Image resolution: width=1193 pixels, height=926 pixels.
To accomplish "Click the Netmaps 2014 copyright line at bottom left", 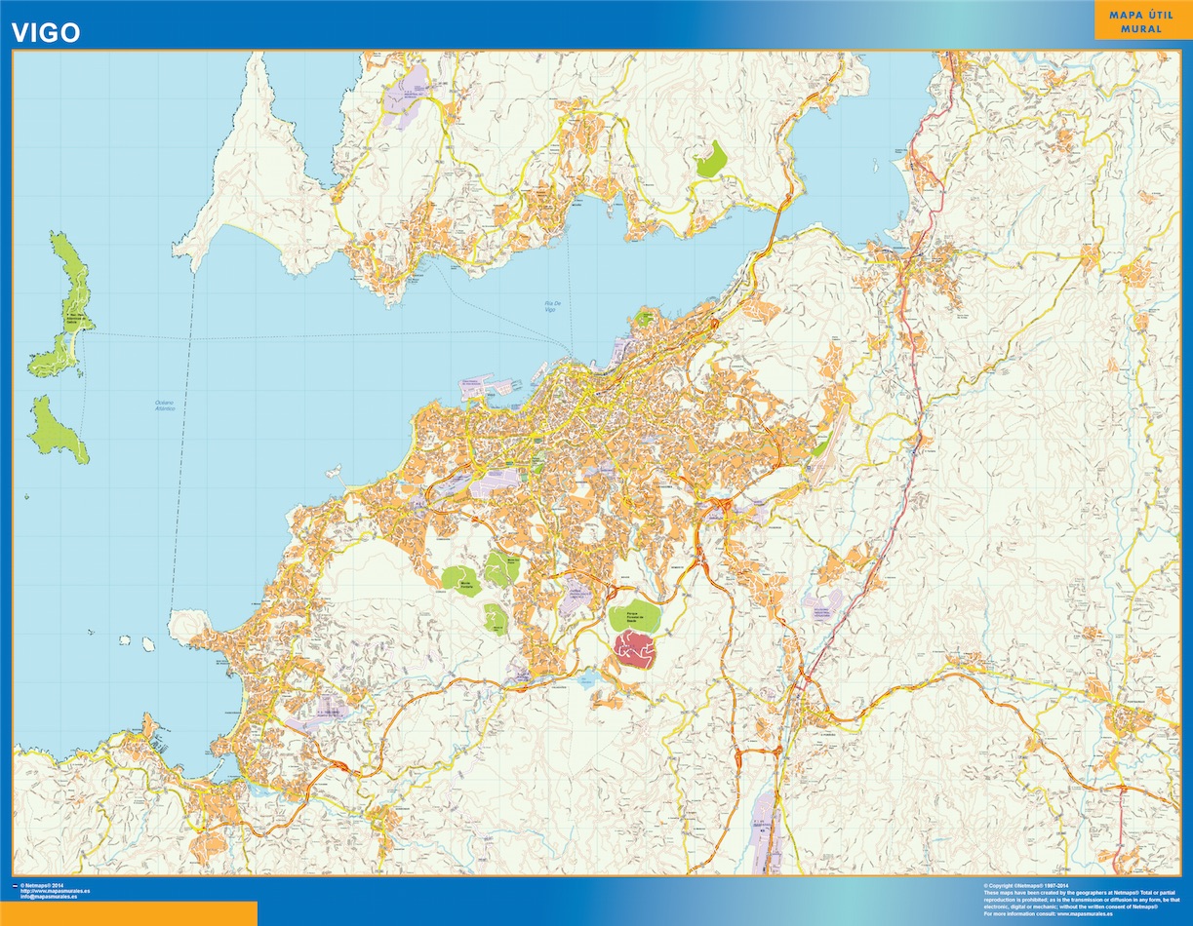I will [x=41, y=885].
